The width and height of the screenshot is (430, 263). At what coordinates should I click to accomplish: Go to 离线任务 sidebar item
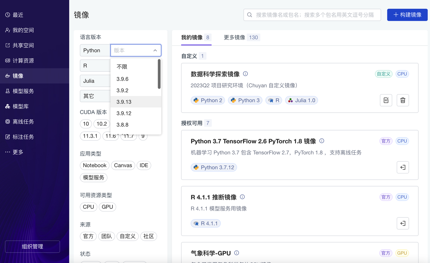[34, 122]
